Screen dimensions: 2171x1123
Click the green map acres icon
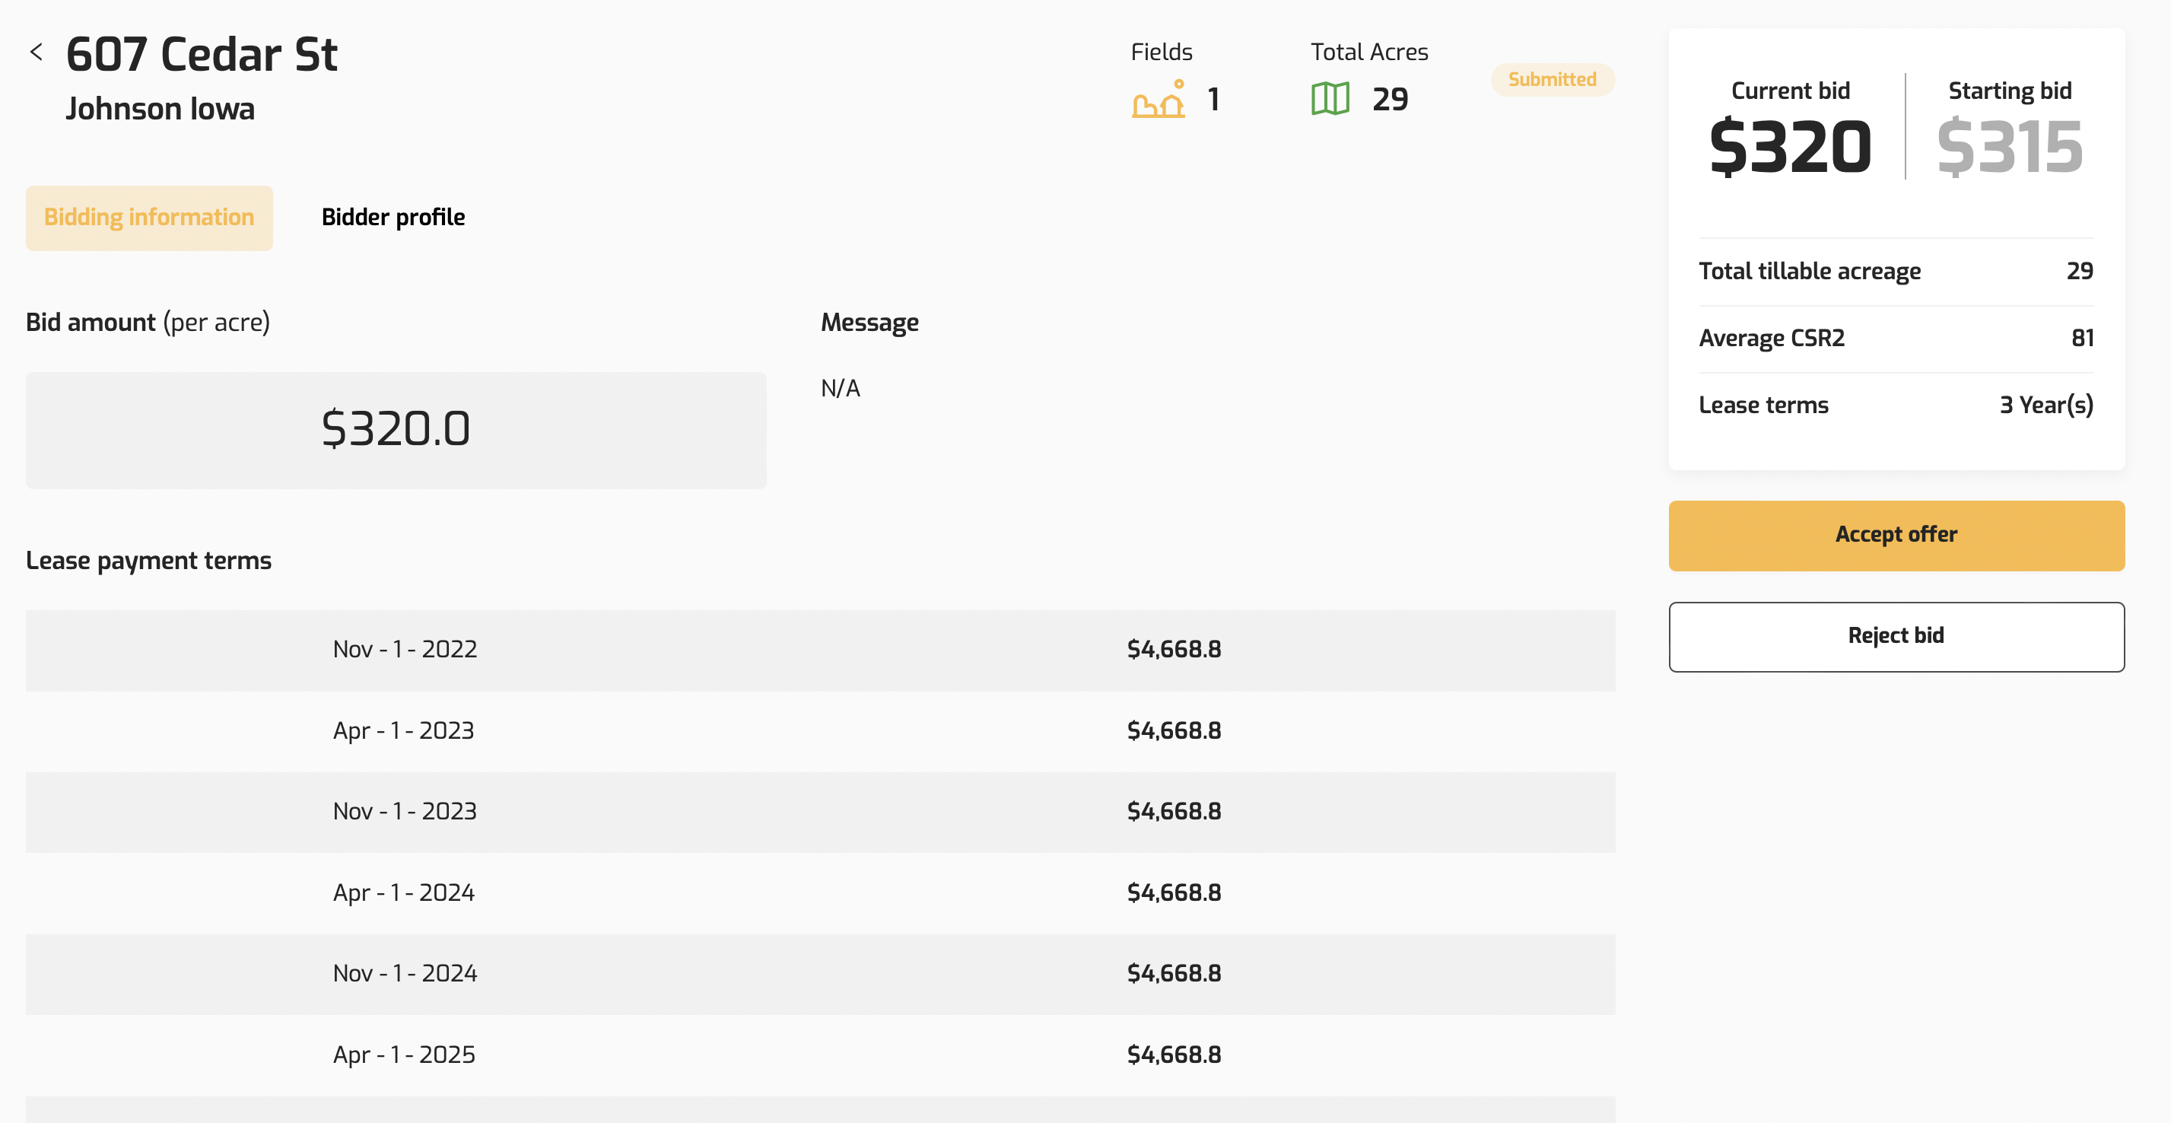(1330, 100)
